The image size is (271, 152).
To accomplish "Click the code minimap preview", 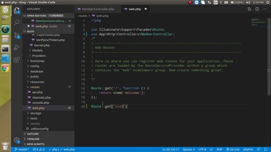I will [x=259, y=22].
